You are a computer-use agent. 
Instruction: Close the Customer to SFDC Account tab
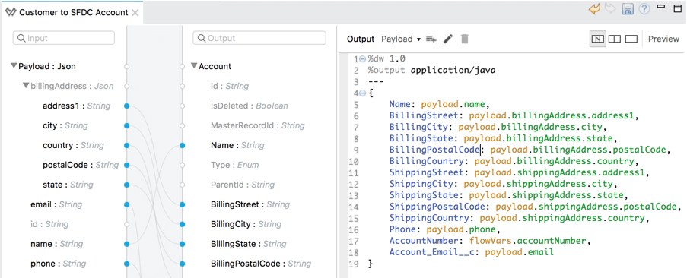tap(135, 13)
